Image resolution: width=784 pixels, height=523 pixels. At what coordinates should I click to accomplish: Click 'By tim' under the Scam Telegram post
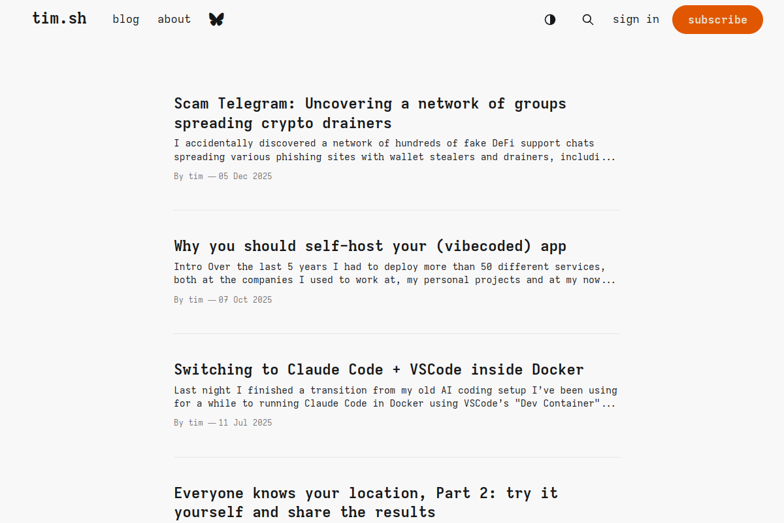click(189, 177)
